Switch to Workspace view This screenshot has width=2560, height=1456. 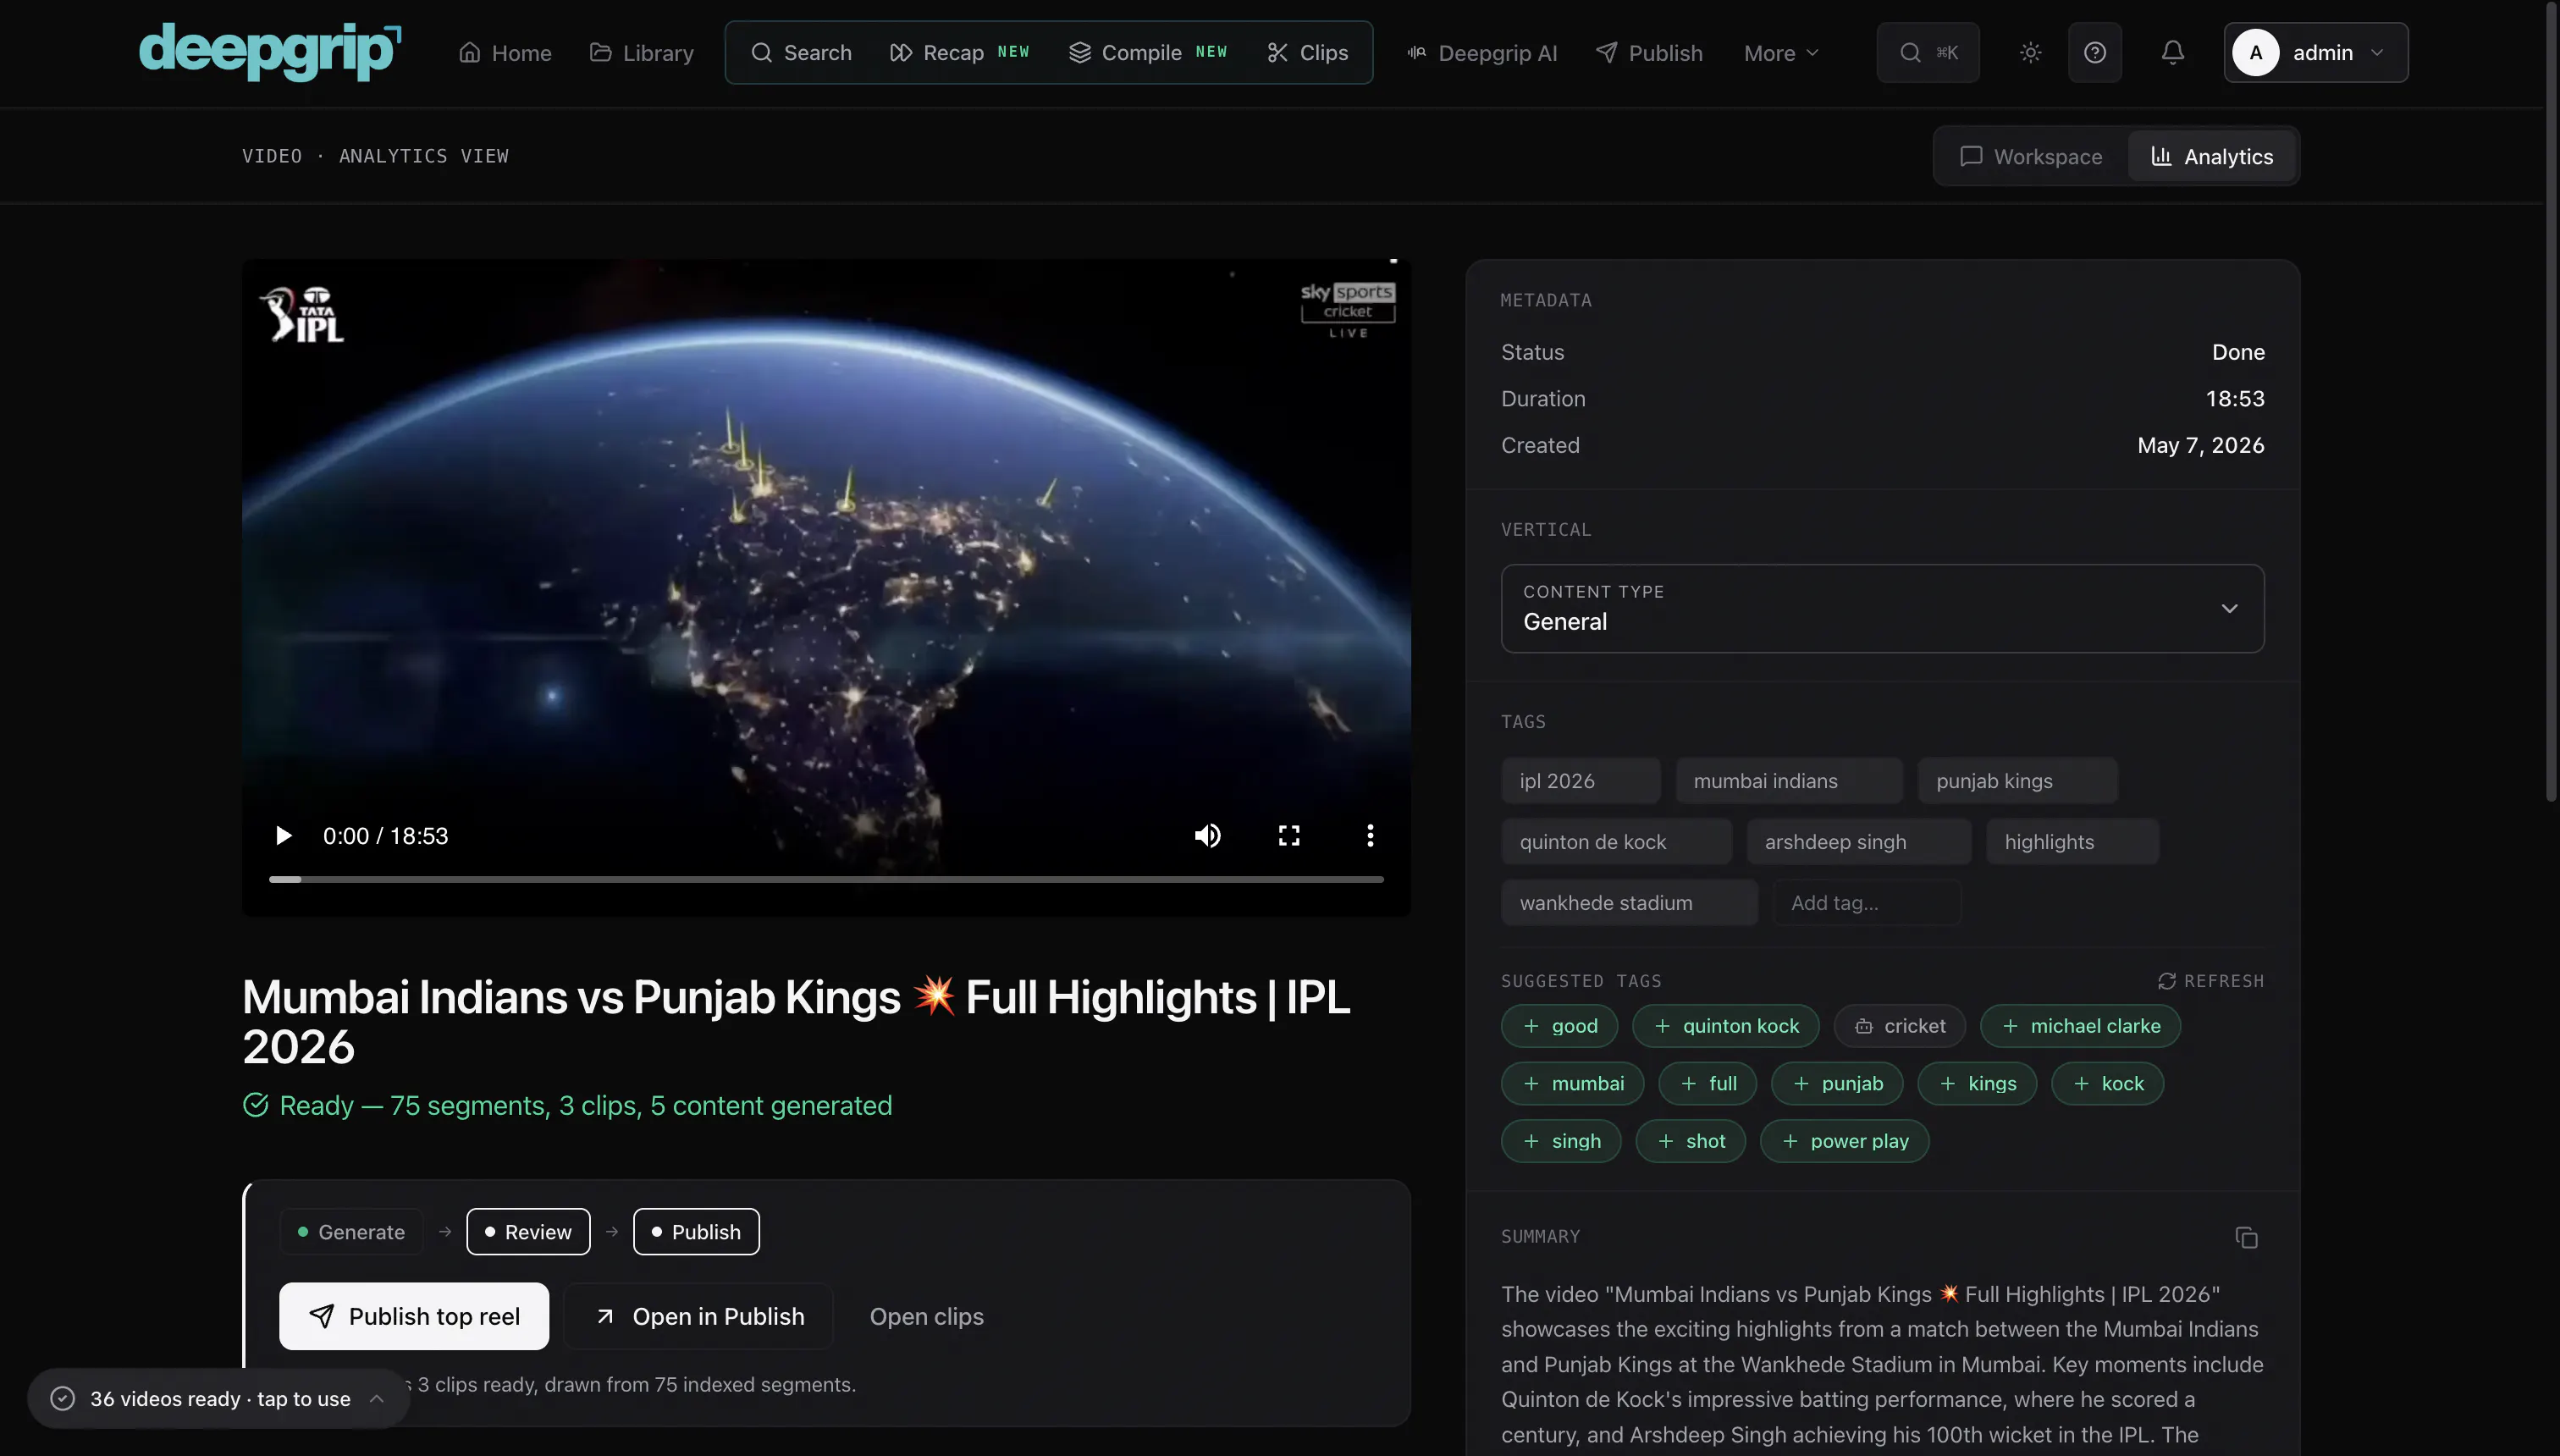2031,156
